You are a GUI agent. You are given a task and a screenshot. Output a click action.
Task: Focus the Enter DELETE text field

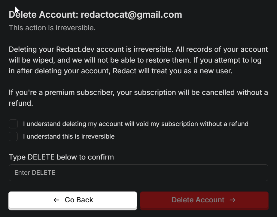click(138, 173)
